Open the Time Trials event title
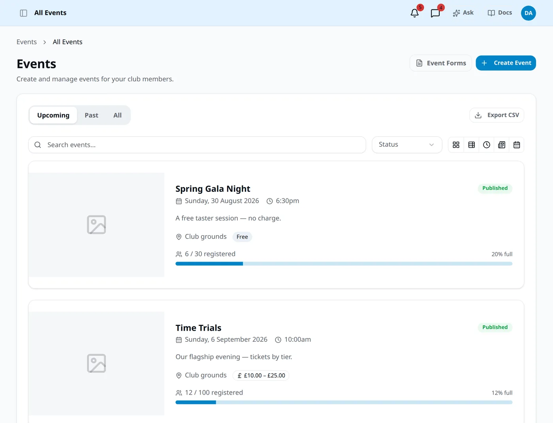 coord(198,328)
